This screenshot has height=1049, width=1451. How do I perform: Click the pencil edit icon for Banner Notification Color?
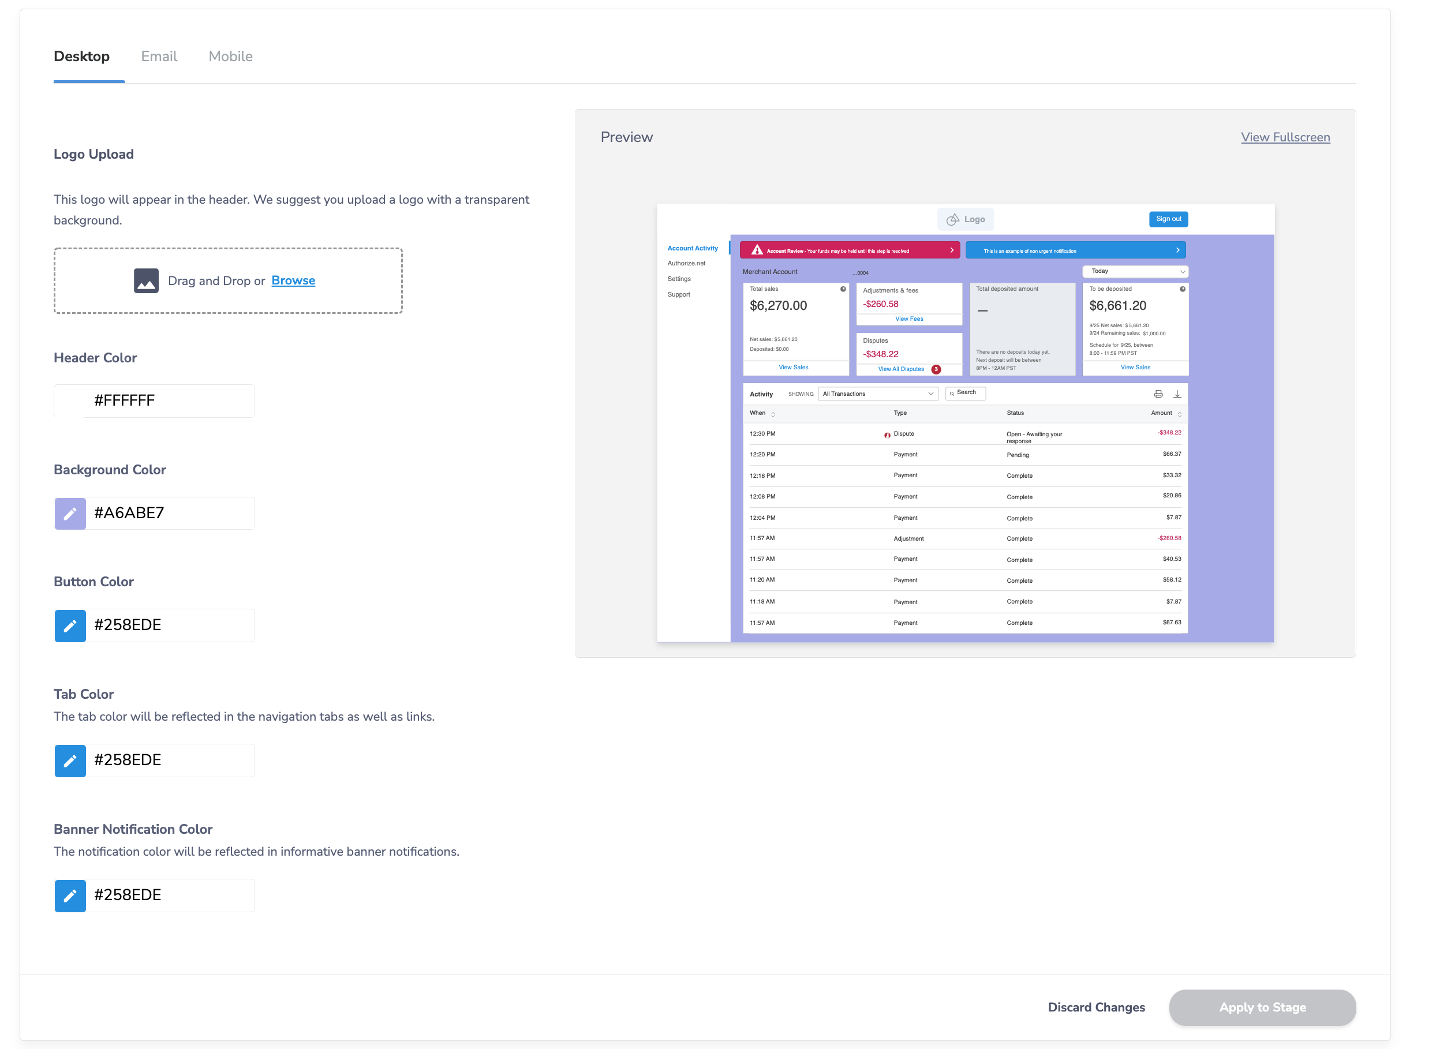click(x=70, y=896)
